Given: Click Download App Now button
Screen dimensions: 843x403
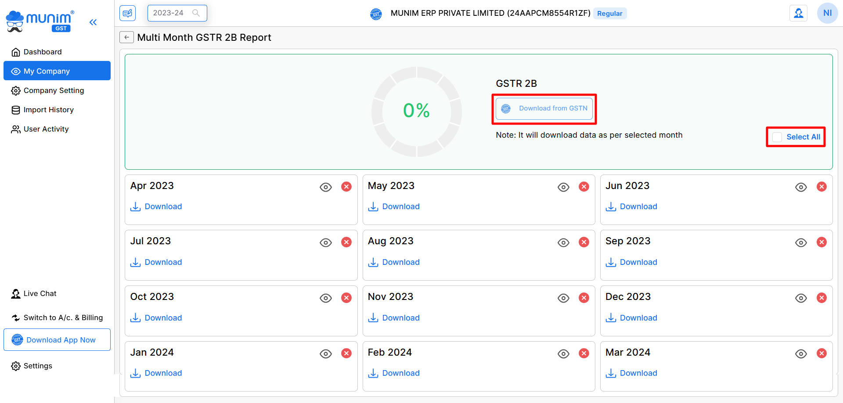Looking at the screenshot, I should click(x=57, y=340).
